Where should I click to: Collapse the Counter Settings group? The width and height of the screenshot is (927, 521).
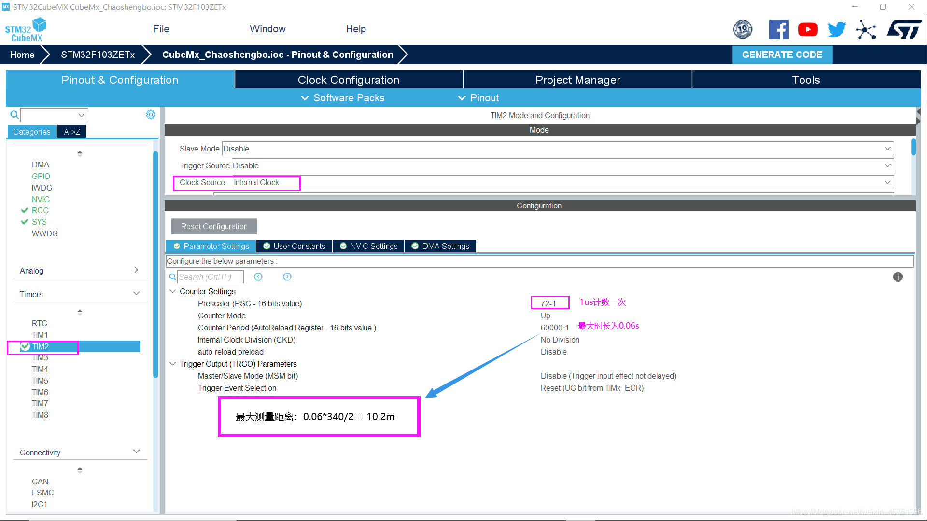173,291
